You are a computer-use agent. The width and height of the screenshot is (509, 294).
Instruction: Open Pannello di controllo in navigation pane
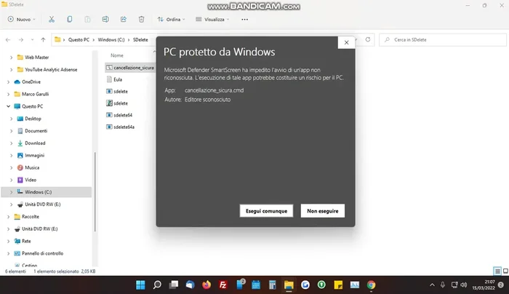pyautogui.click(x=42, y=253)
